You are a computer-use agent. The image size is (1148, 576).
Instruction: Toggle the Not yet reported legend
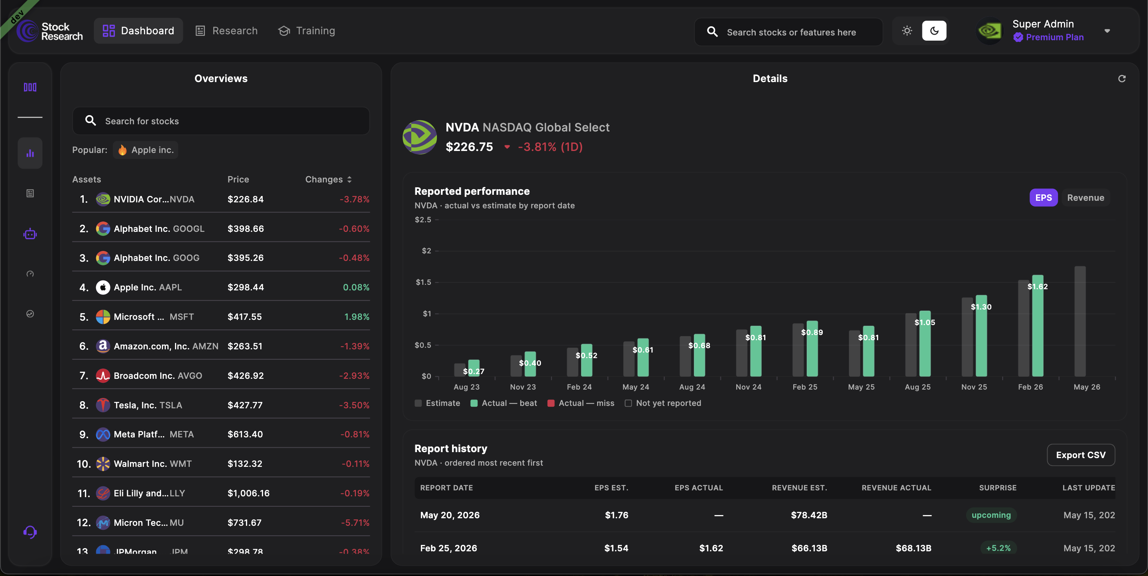coord(662,403)
